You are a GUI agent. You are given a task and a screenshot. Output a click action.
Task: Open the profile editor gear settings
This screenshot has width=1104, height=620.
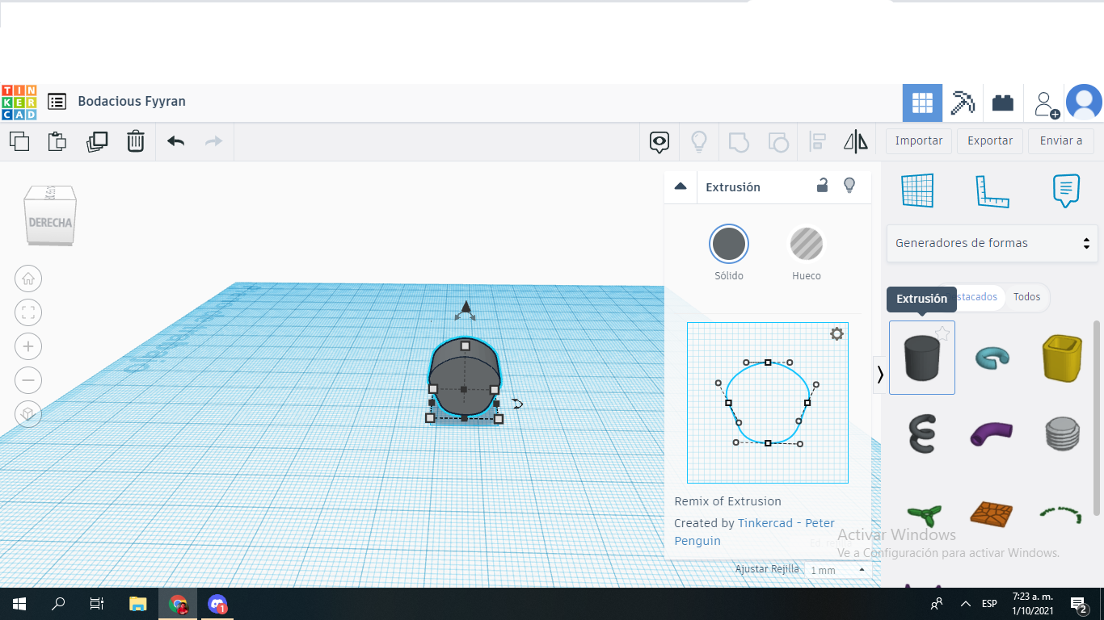click(836, 333)
